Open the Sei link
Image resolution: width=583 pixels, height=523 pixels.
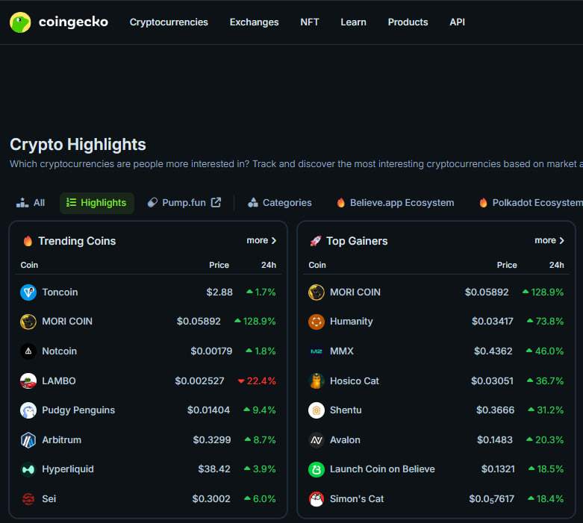coord(49,499)
